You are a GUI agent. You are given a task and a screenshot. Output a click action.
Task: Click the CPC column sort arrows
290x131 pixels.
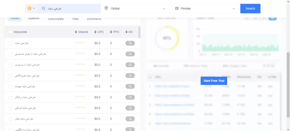click(96, 32)
